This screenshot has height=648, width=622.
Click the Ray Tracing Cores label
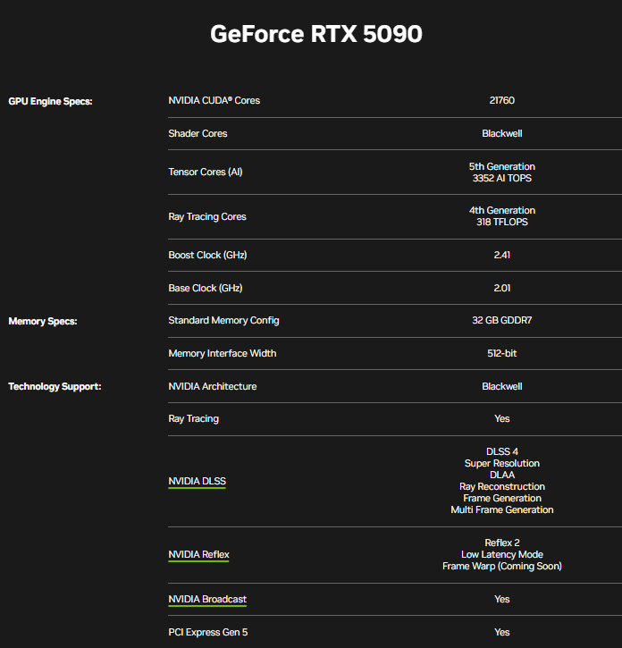pyautogui.click(x=207, y=216)
